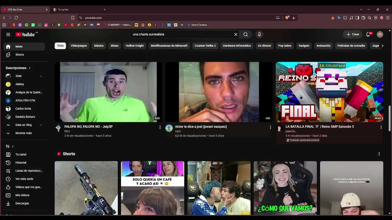The height and width of the screenshot is (220, 392).
Task: Open Shorts in the sidebar
Action: point(24,55)
